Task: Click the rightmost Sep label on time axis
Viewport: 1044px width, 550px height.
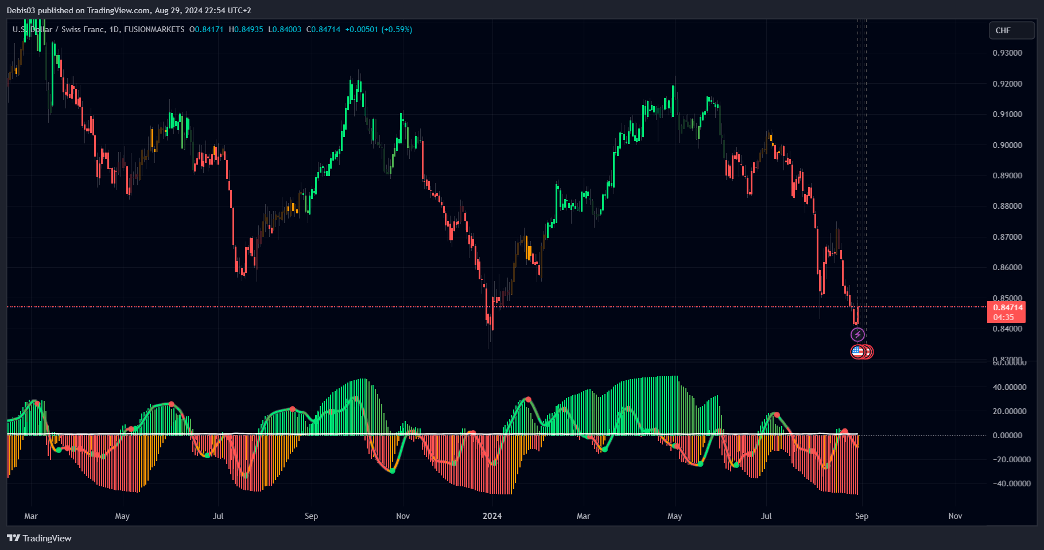Action: [861, 516]
